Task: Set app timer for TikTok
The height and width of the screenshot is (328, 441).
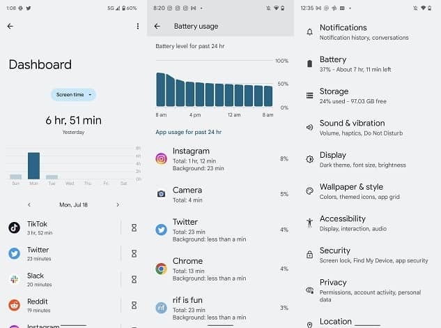Action: tap(134, 228)
